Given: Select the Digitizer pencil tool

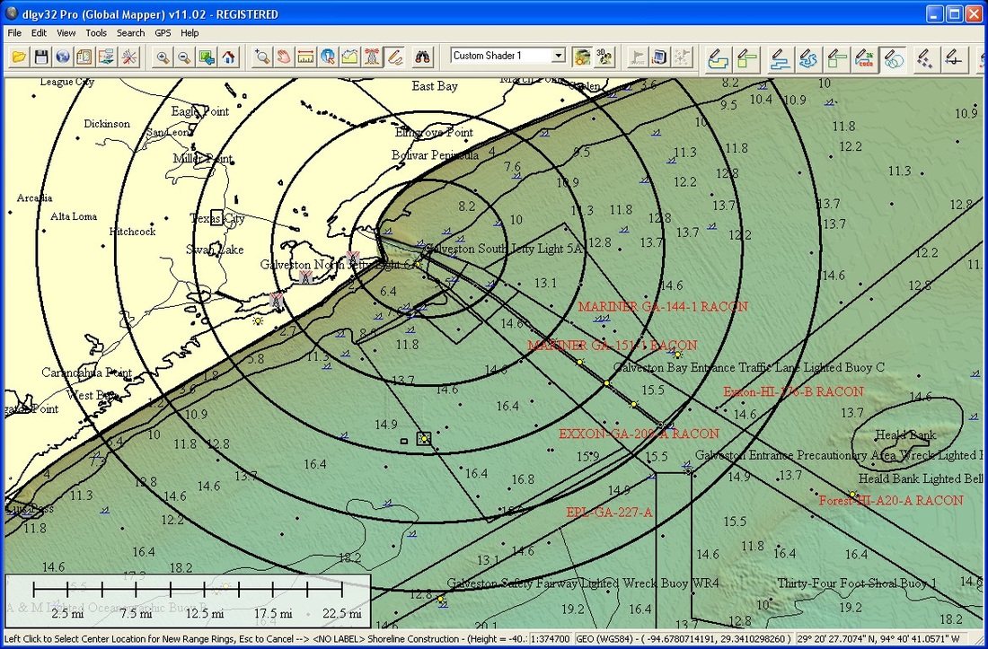Looking at the screenshot, I should pos(394,57).
